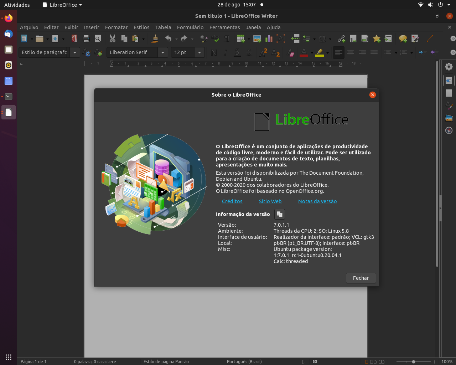Click Atividades in the top bar

17,5
